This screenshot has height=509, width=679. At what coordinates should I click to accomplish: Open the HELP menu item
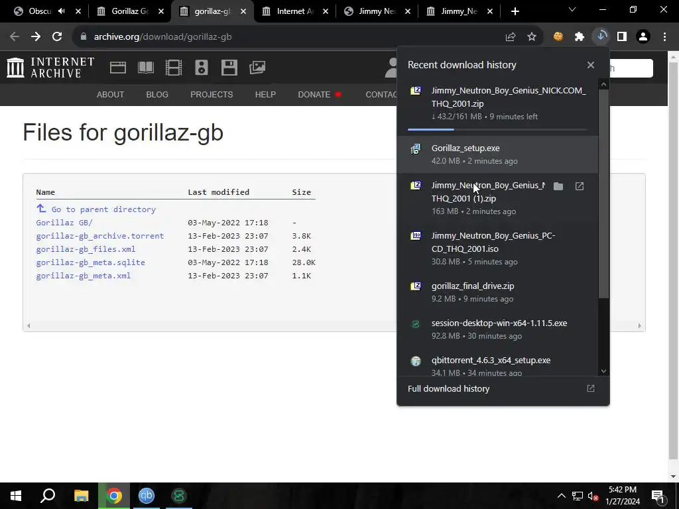pyautogui.click(x=265, y=94)
